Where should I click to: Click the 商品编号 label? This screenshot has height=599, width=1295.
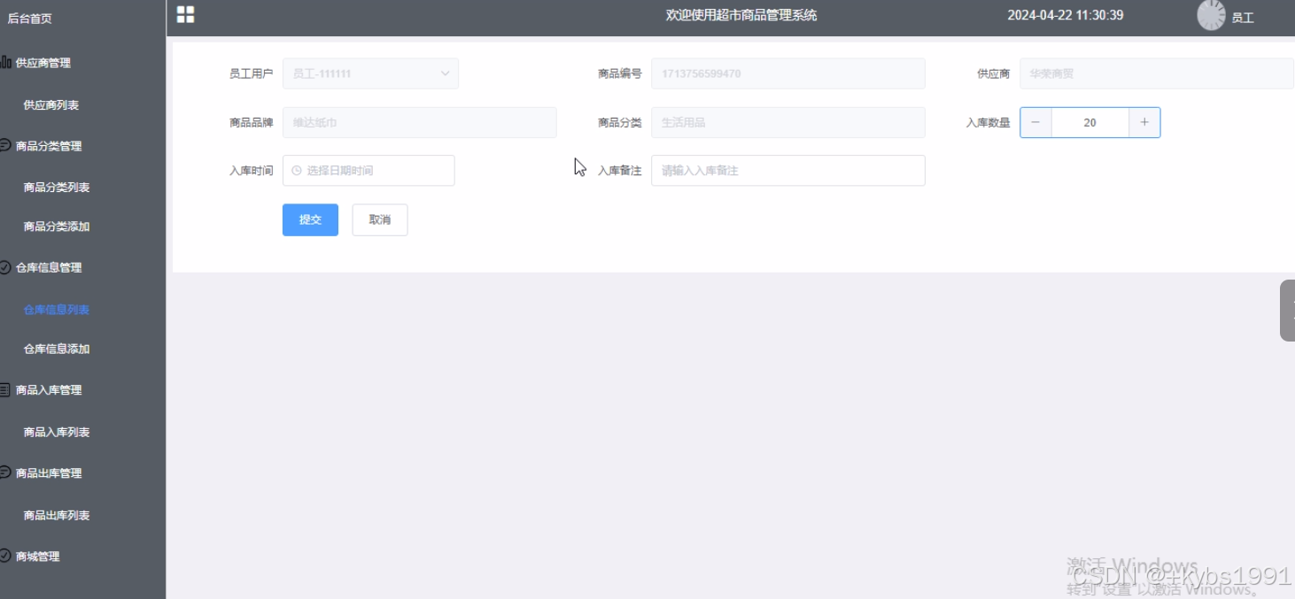(x=619, y=73)
